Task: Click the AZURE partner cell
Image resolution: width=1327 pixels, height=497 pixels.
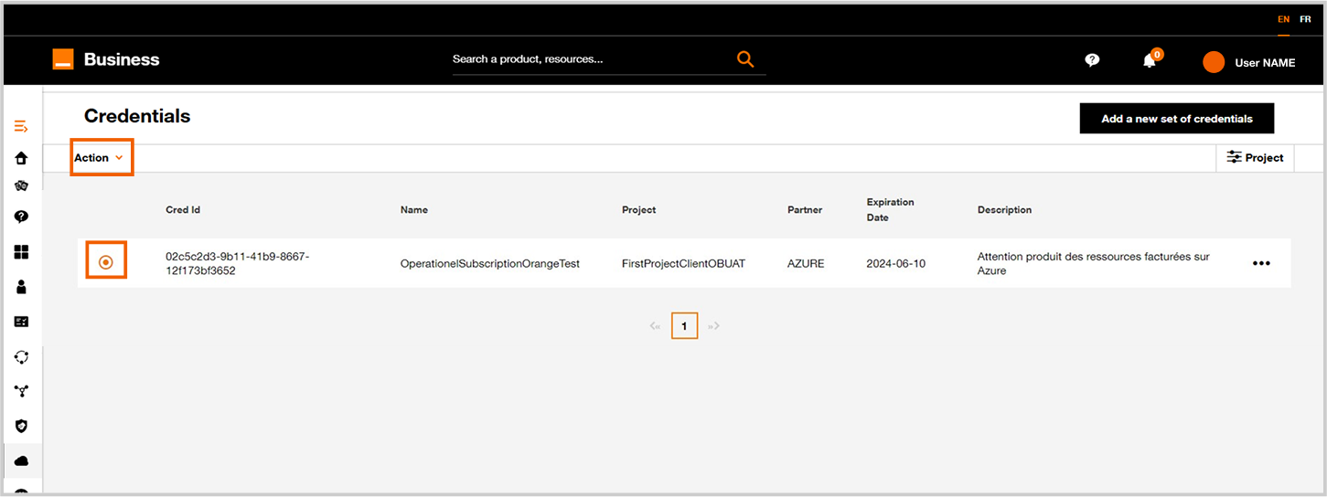Action: [806, 263]
